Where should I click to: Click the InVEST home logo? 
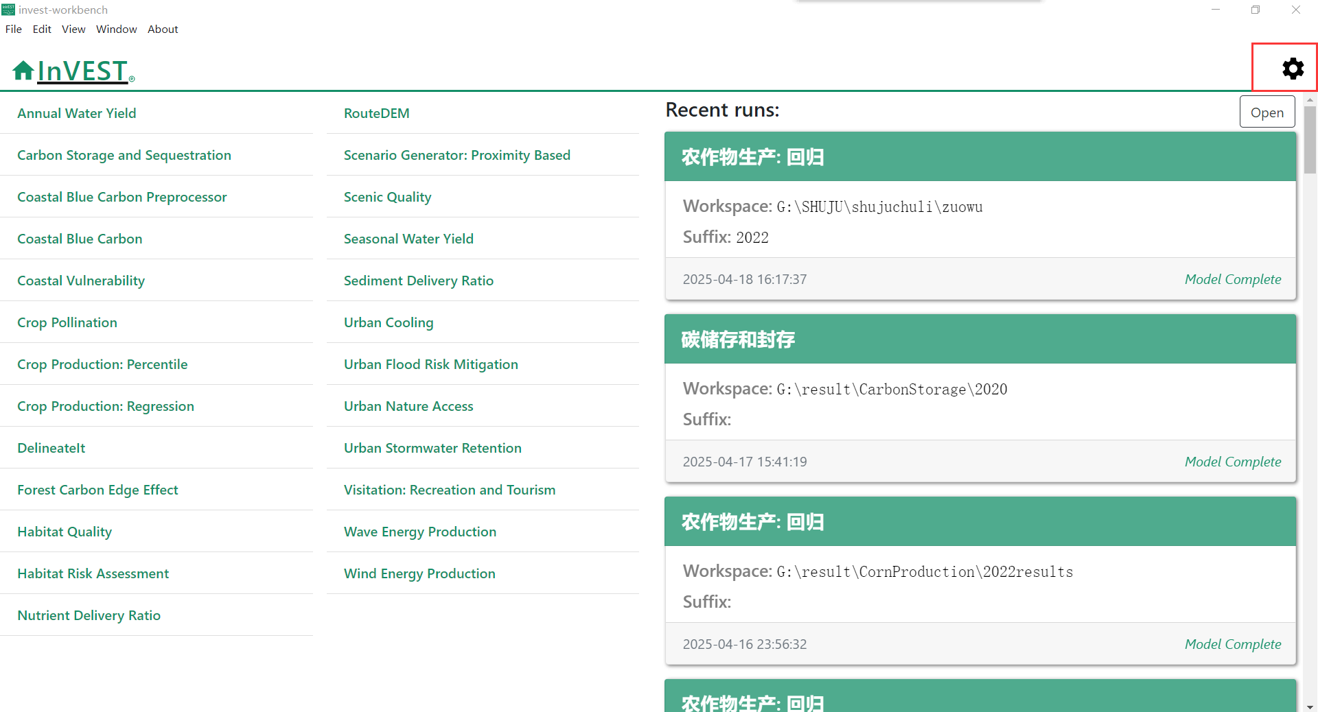coord(73,71)
